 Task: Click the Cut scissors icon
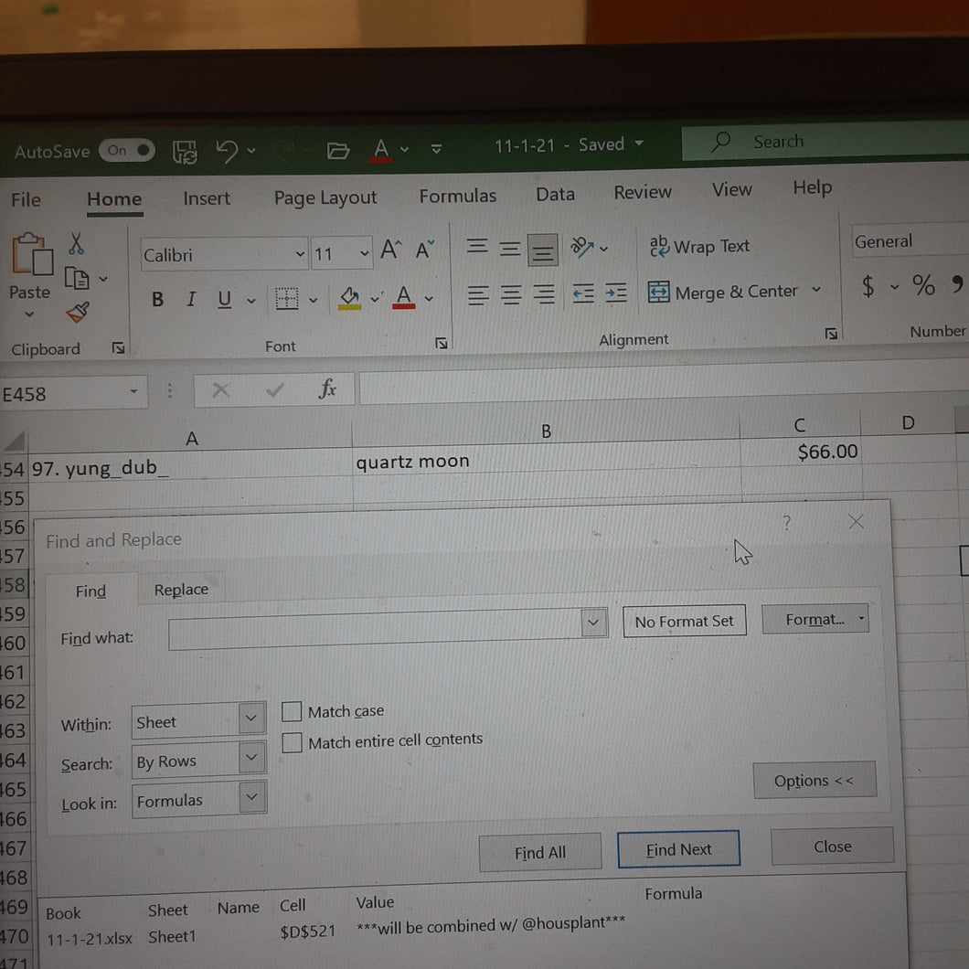pyautogui.click(x=76, y=244)
